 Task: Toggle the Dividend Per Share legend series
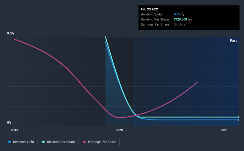[59, 142]
